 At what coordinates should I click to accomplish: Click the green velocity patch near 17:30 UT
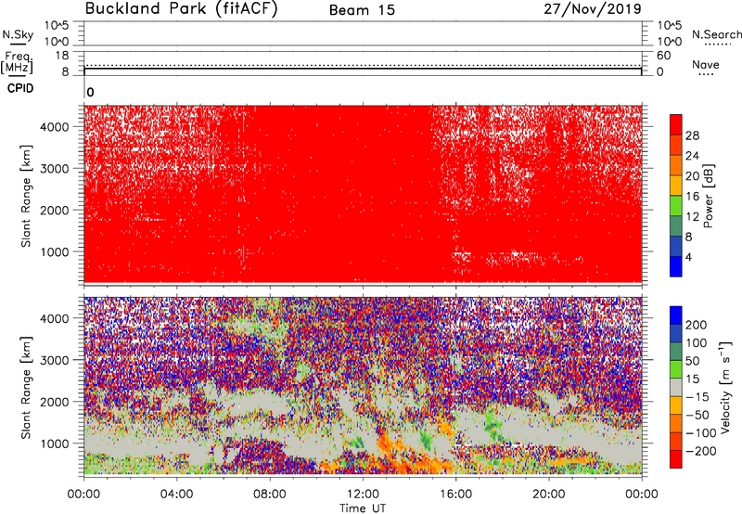493,425
